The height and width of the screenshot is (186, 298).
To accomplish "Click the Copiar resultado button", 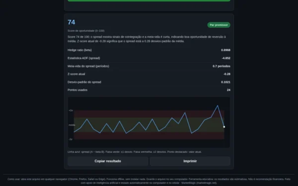I will click(x=108, y=161).
